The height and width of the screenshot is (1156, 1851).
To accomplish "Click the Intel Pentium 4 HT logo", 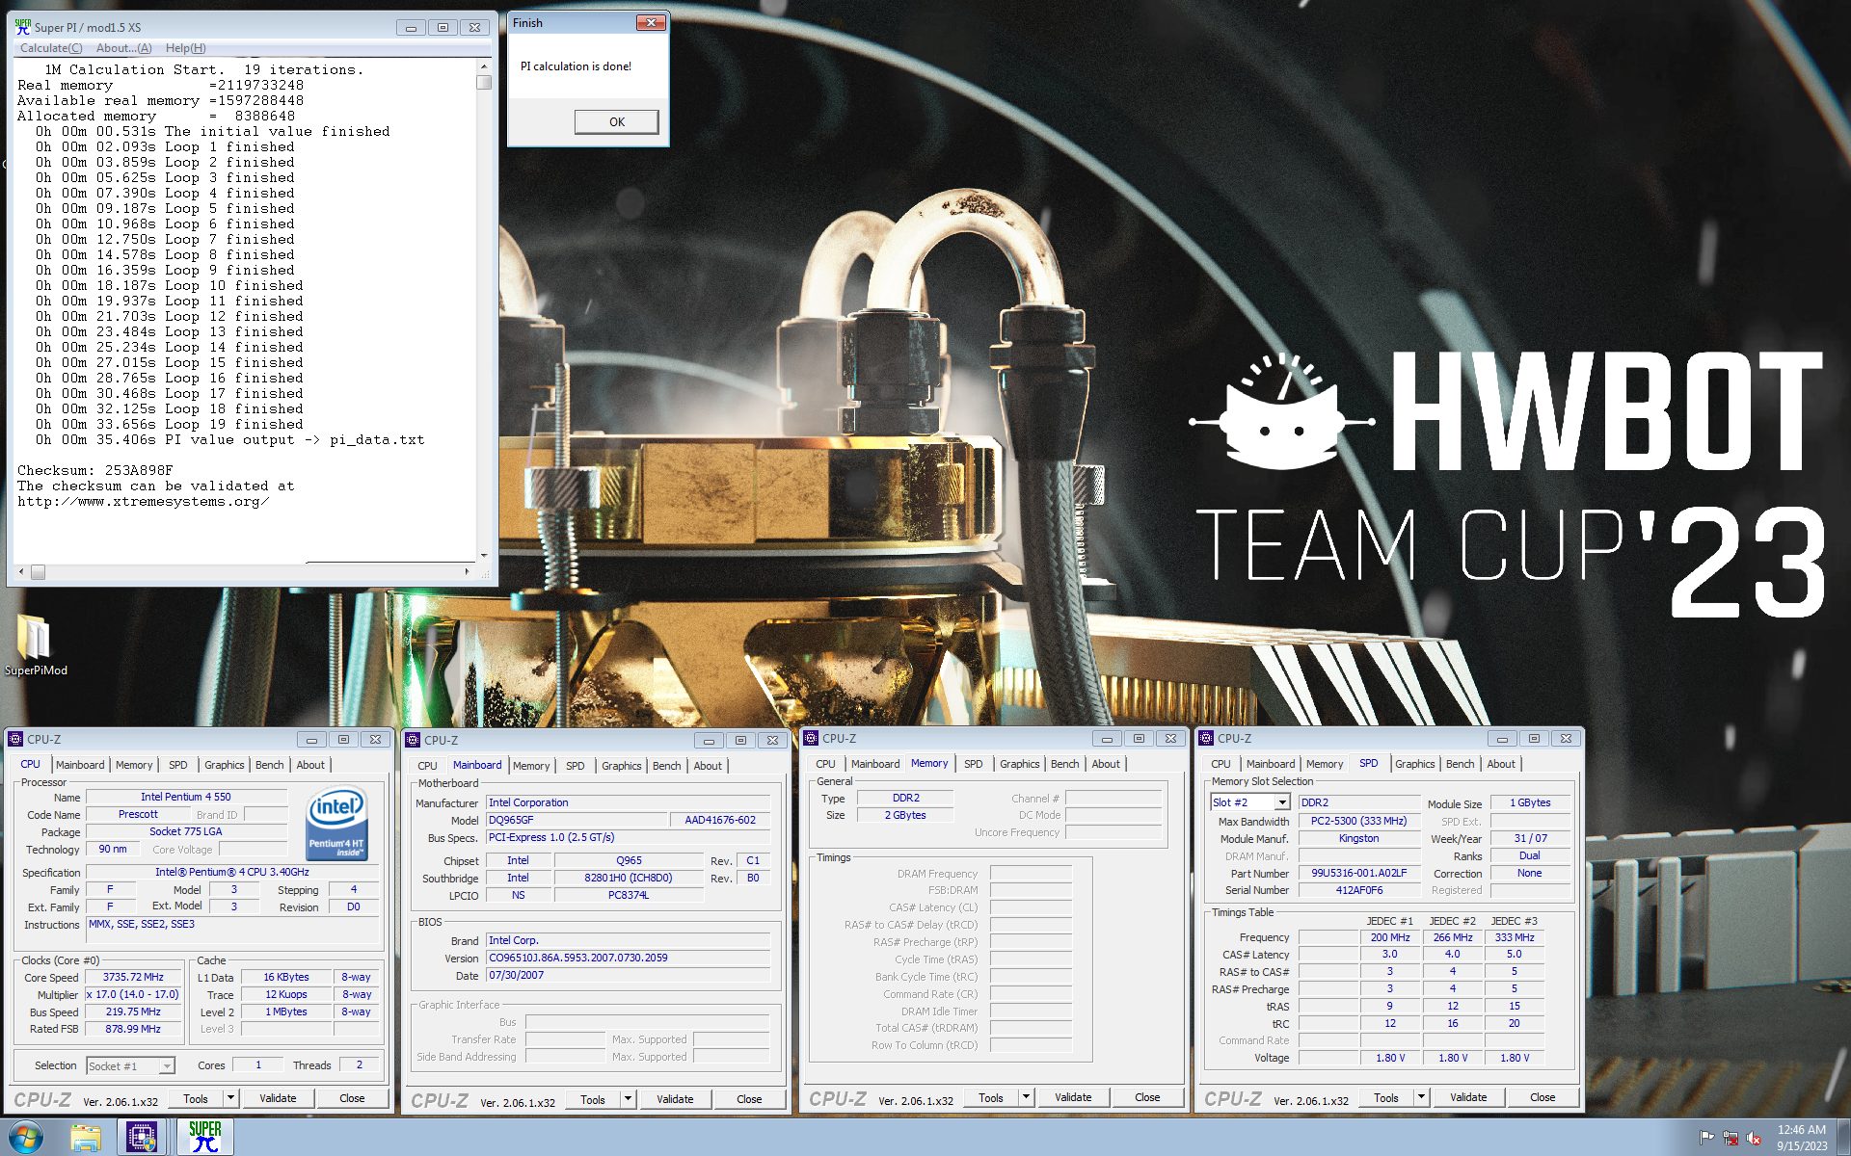I will pos(336,825).
